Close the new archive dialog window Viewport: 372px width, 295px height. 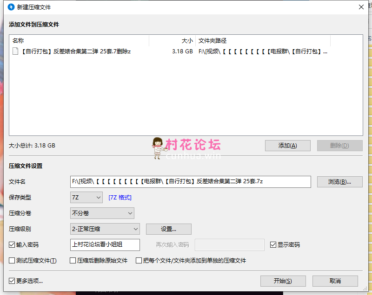coord(361,7)
